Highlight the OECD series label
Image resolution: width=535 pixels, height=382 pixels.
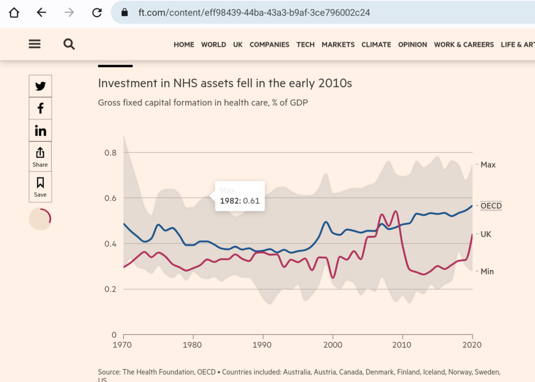tap(491, 206)
